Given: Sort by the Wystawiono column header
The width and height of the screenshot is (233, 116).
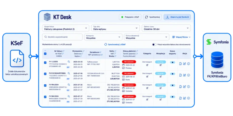Looking at the screenshot, I should [78, 51].
